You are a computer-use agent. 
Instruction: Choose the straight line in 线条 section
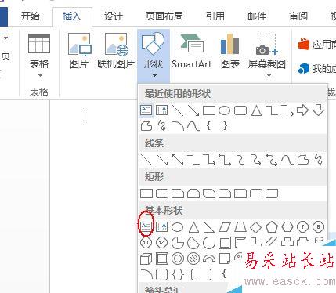(x=146, y=160)
